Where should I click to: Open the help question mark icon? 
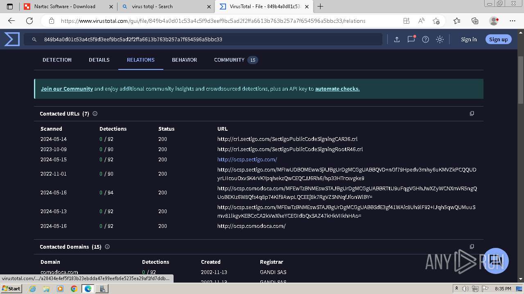(425, 39)
